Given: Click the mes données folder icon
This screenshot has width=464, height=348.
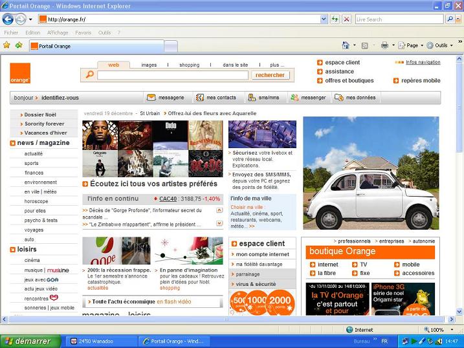Looking at the screenshot, I should (x=339, y=97).
